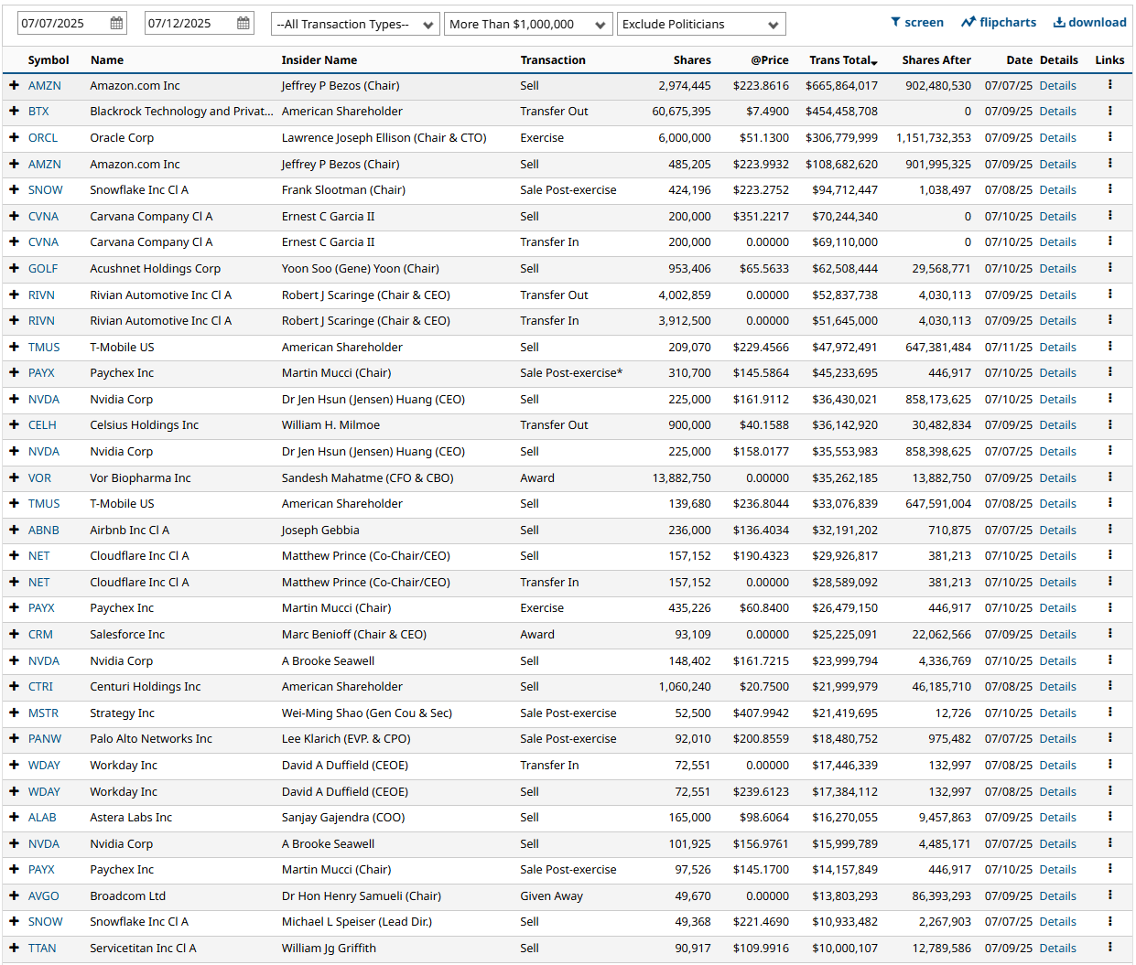Image resolution: width=1136 pixels, height=965 pixels.
Task: Expand the TTAN row plus sign
Action: click(x=14, y=948)
